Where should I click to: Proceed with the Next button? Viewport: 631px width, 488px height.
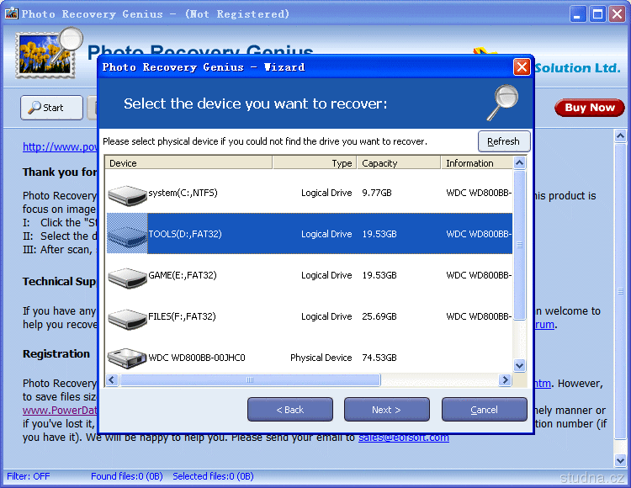click(x=387, y=410)
